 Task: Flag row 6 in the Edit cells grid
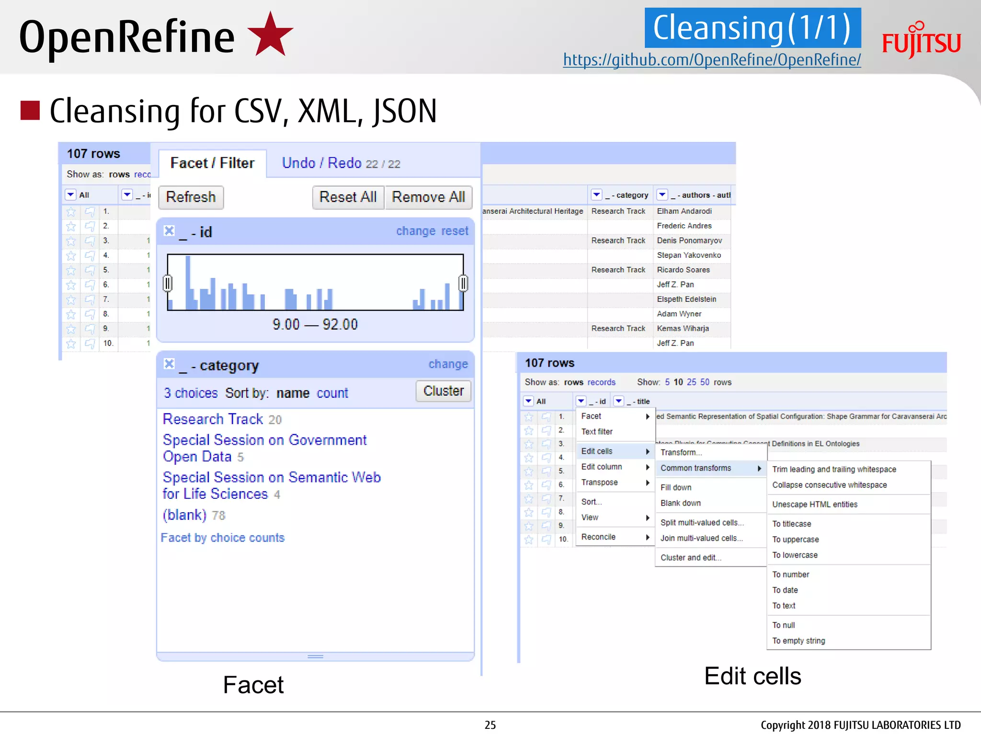[x=546, y=485]
